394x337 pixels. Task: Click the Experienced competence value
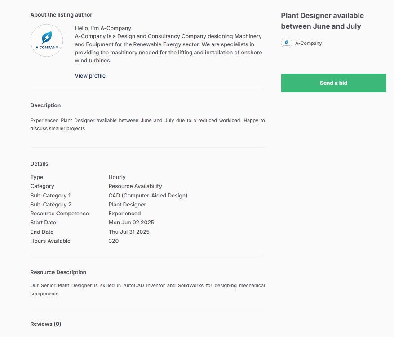pos(124,214)
